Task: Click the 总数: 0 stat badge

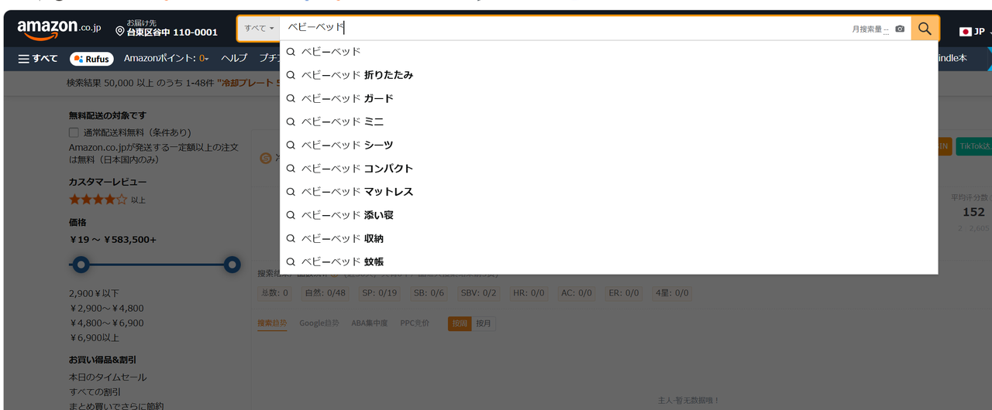Action: point(274,293)
